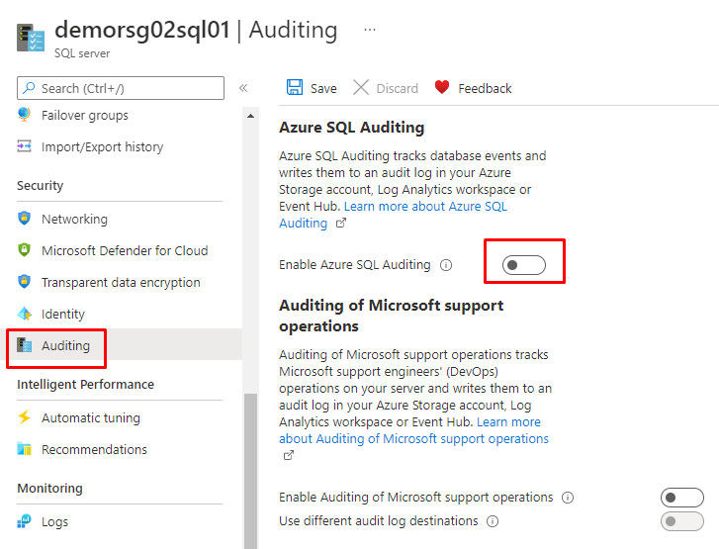Enable the Azure SQL Auditing toggle

[523, 264]
